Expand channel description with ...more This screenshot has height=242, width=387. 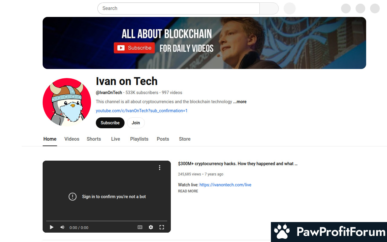240,102
